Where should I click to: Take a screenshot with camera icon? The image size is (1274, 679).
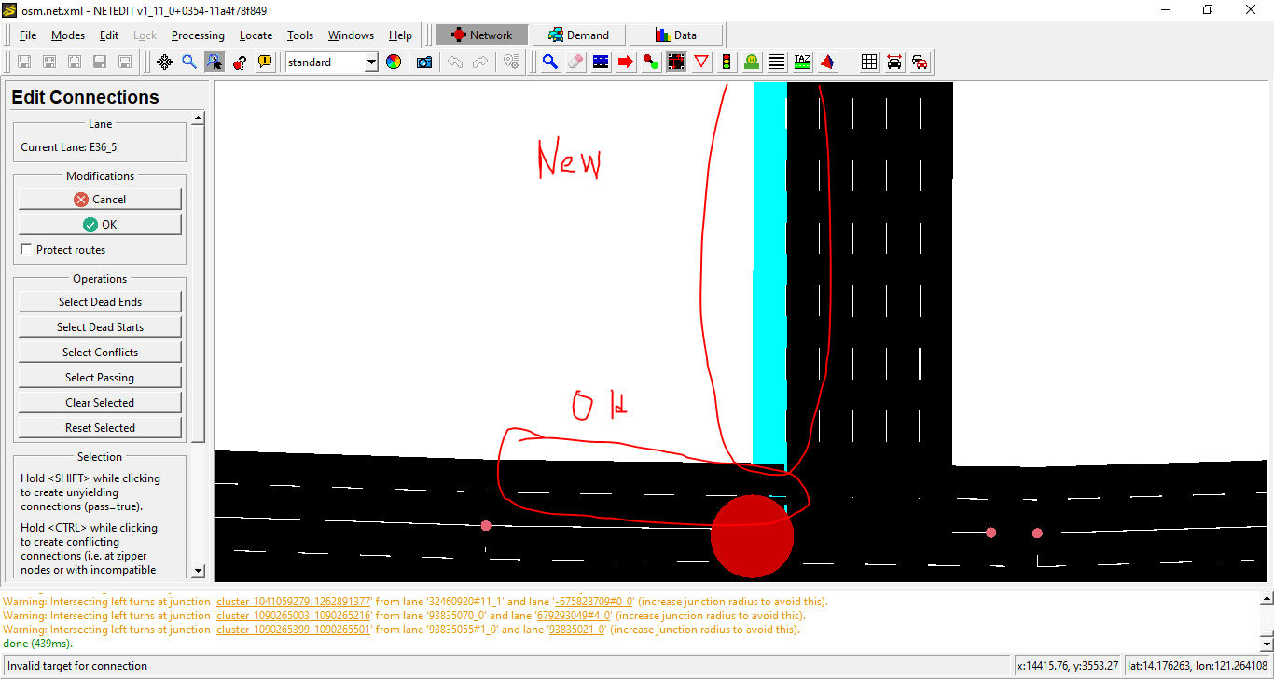(424, 62)
